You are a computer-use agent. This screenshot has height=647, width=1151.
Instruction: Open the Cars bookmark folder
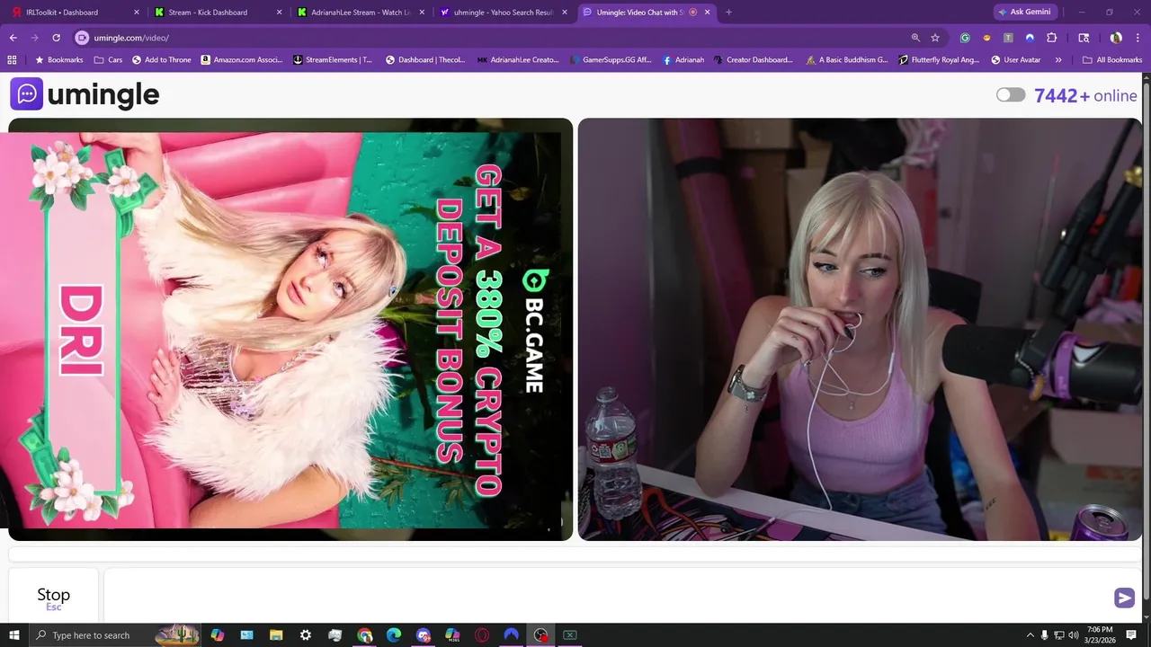[x=108, y=59]
